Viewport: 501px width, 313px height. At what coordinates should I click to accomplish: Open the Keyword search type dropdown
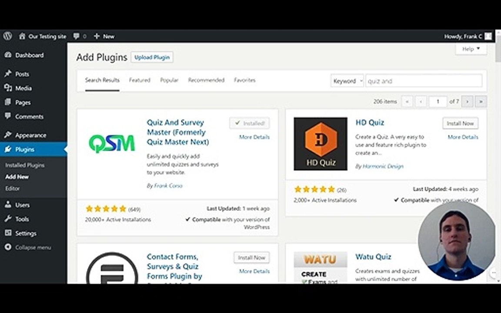coord(347,81)
